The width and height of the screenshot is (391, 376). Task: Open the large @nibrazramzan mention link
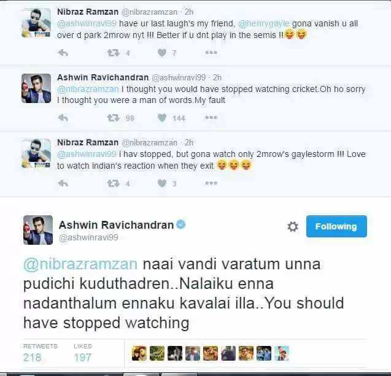(80, 264)
